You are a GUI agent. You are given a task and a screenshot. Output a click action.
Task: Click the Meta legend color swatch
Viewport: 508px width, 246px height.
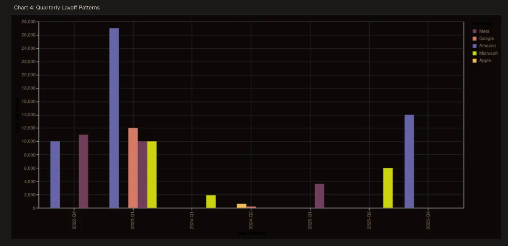[474, 31]
